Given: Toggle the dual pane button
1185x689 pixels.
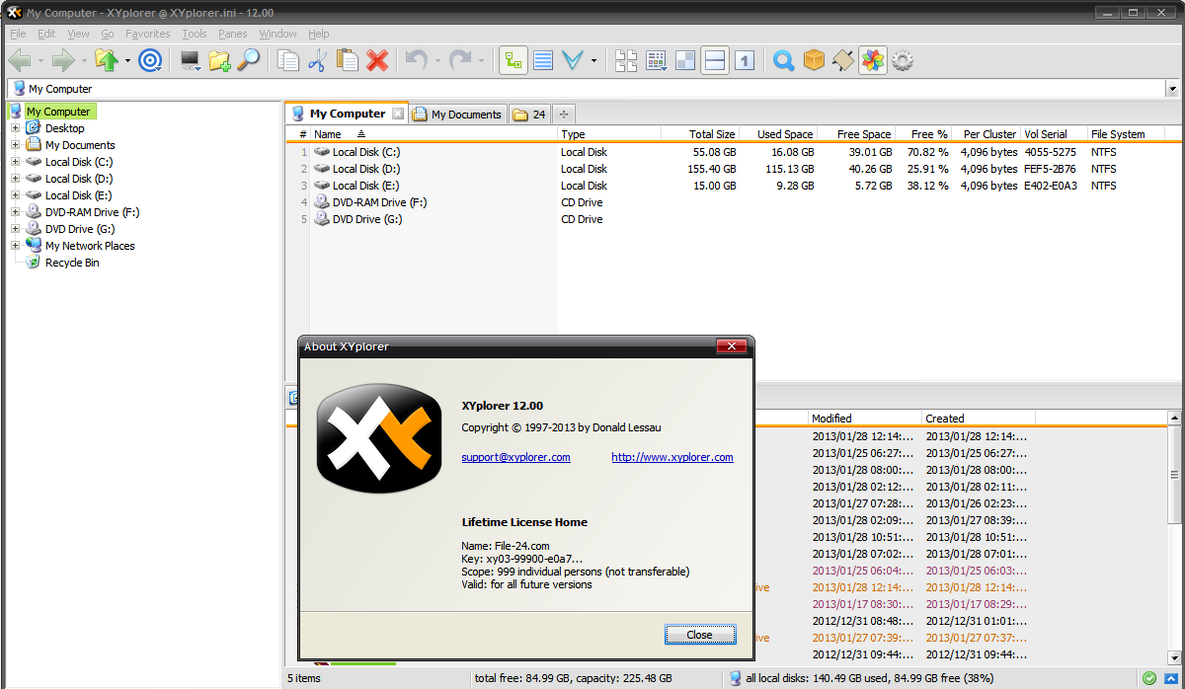Looking at the screenshot, I should click(715, 61).
